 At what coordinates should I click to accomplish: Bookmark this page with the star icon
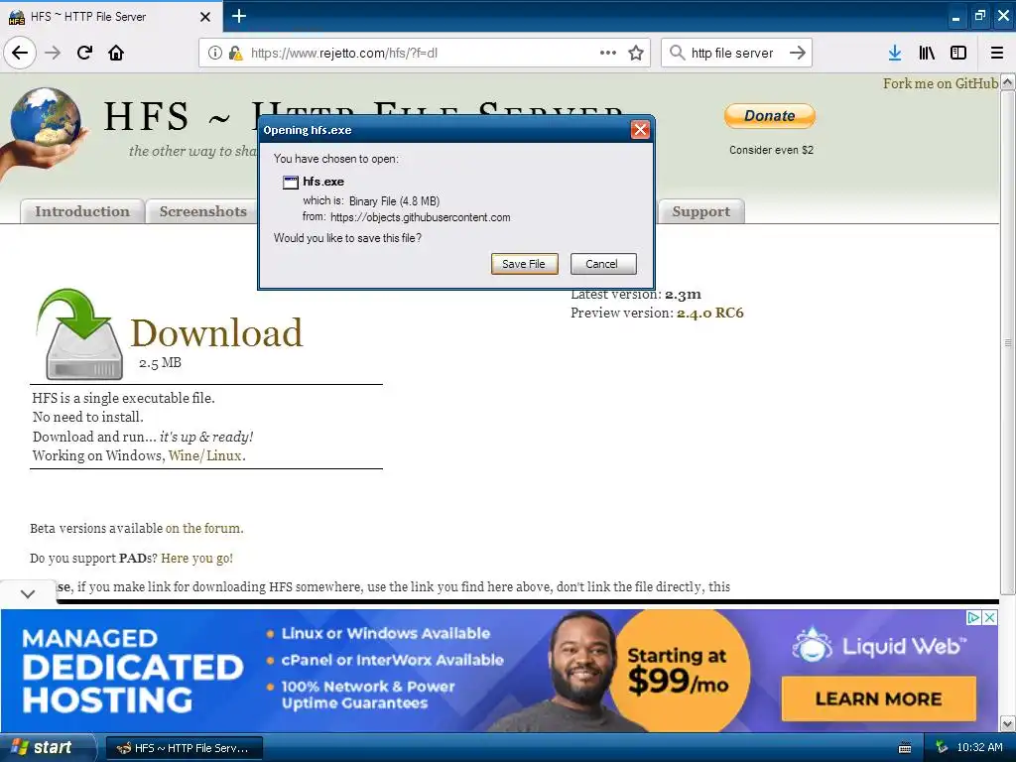(x=636, y=54)
